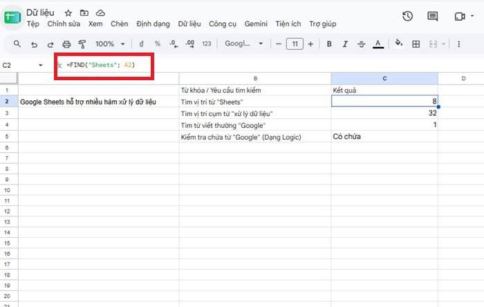
Task: Check cloud save status icon
Action: (100, 13)
